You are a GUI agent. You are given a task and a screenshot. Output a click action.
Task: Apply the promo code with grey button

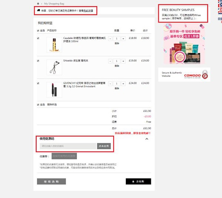(x=104, y=146)
